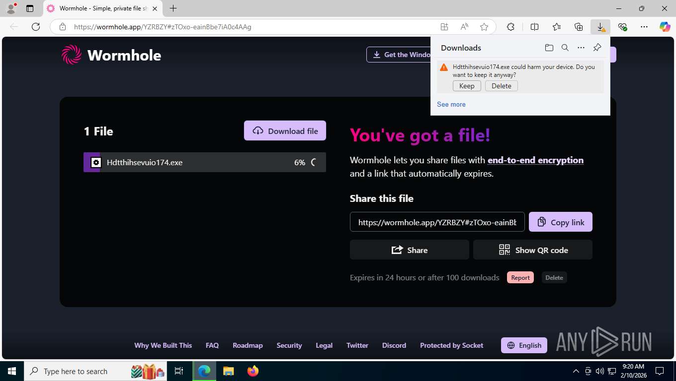
Task: Open the browser profile icon
Action: [x=10, y=8]
